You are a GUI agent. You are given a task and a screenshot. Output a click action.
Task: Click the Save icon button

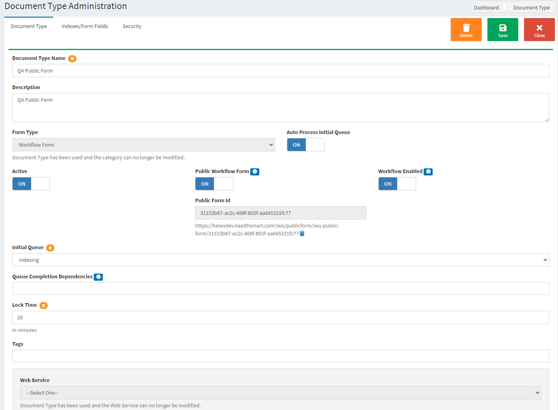click(502, 29)
